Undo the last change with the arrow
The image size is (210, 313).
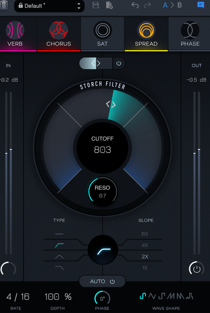point(135,5)
